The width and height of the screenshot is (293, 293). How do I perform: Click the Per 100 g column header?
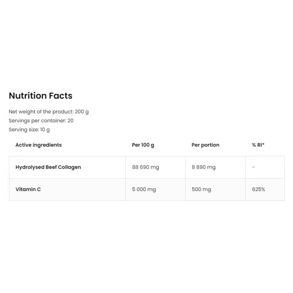[143, 145]
